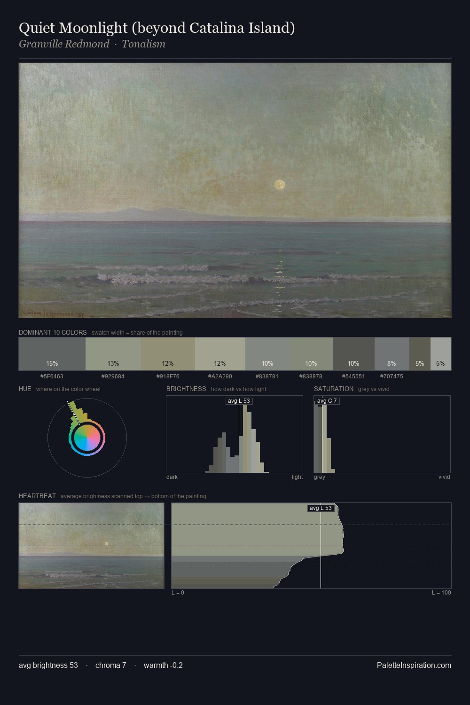Click the 'BRIGHTNESS' section heading
470x705 pixels.
[186, 389]
